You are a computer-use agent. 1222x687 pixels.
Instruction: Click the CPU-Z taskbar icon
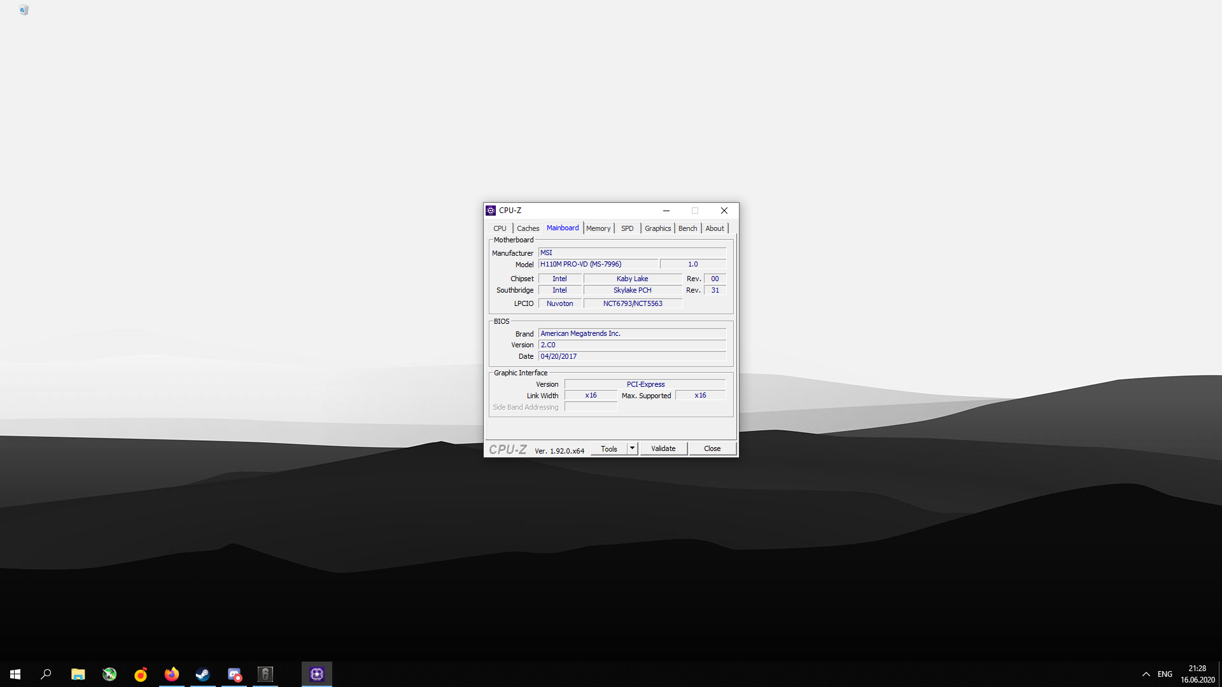pyautogui.click(x=317, y=674)
